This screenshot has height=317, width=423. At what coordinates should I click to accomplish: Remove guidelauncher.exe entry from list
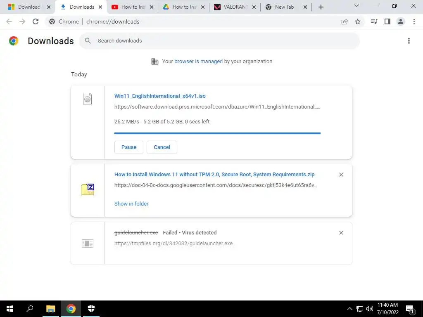coord(341,233)
